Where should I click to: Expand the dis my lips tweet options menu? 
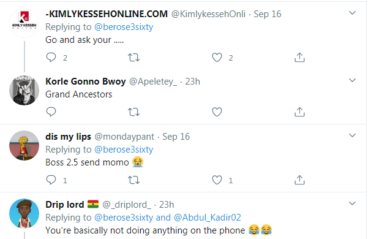tap(352, 135)
